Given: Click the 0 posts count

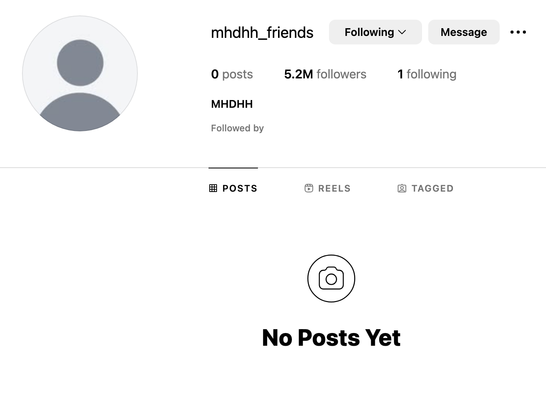Looking at the screenshot, I should click(x=232, y=74).
